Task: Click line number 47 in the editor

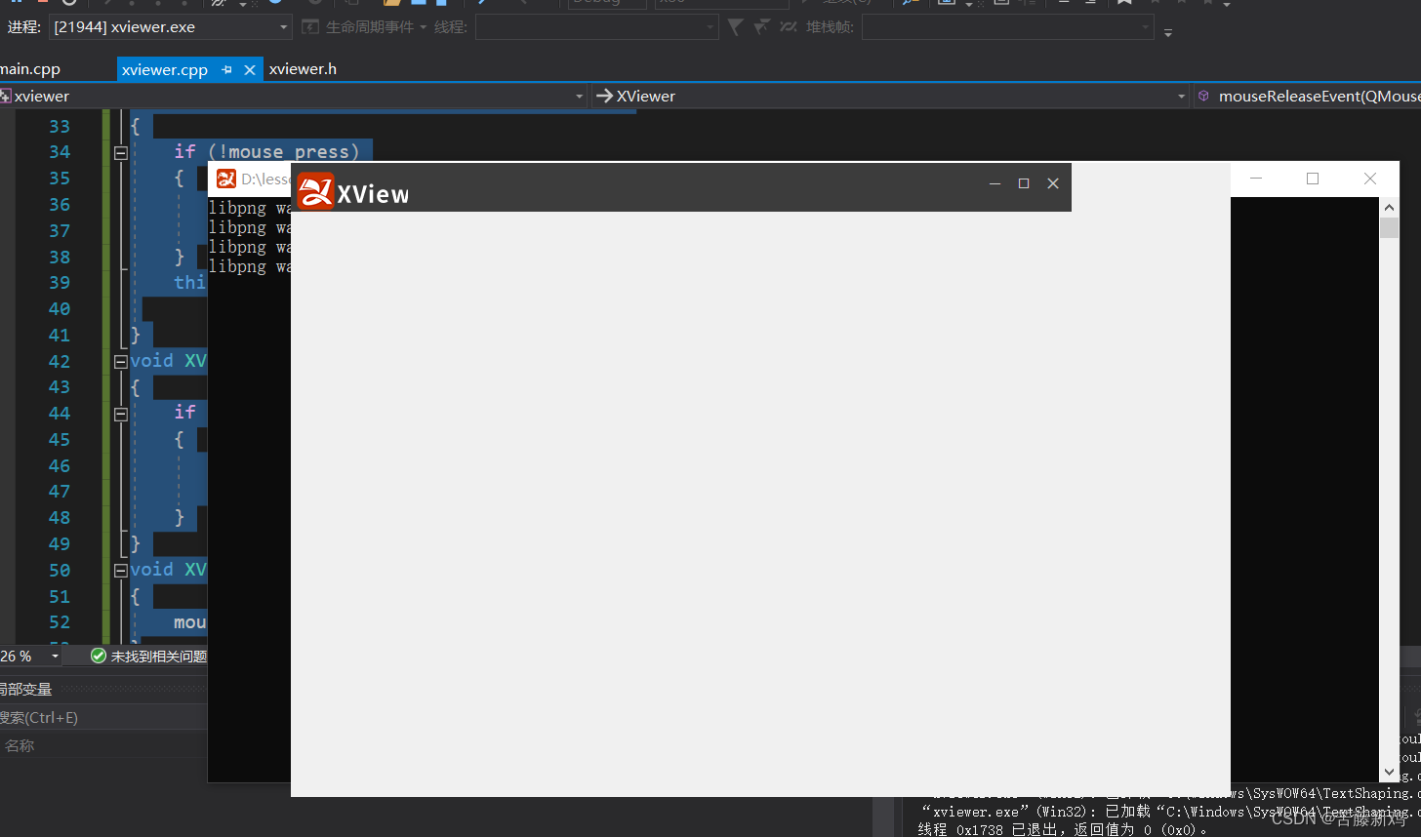Action: (60, 491)
